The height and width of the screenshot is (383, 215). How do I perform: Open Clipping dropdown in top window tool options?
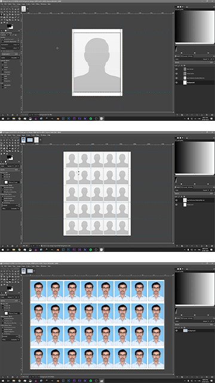(10, 48)
